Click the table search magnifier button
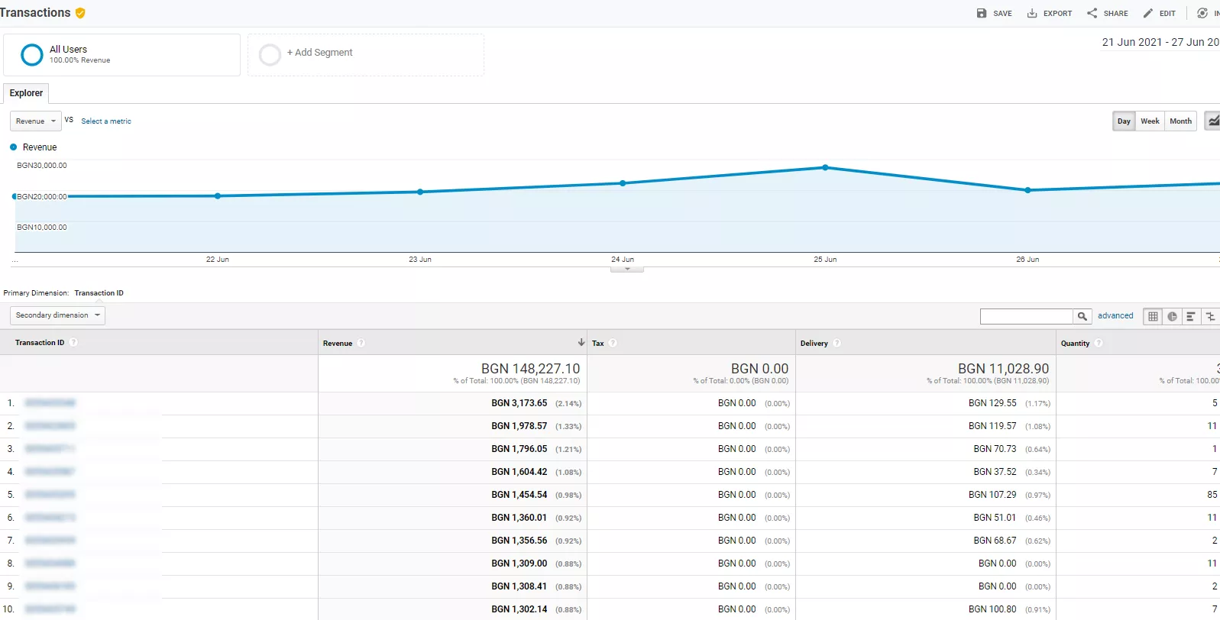Image resolution: width=1220 pixels, height=620 pixels. tap(1082, 316)
